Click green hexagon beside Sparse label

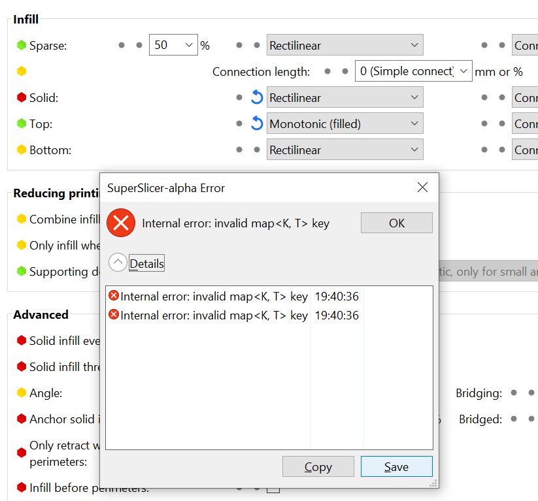point(22,45)
